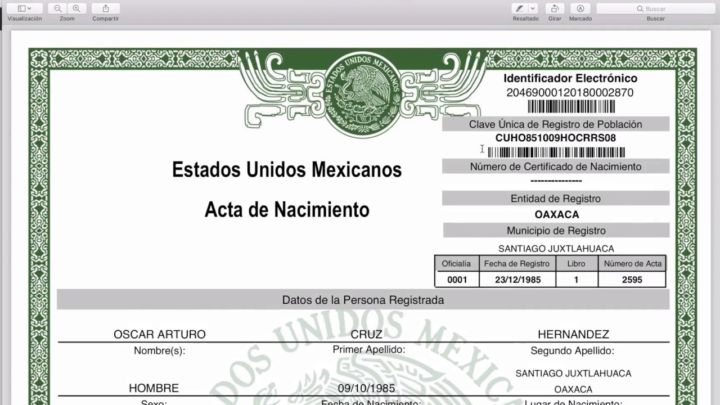Click the second surname HERNANDEZ
Image resolution: width=720 pixels, height=405 pixels.
573,334
